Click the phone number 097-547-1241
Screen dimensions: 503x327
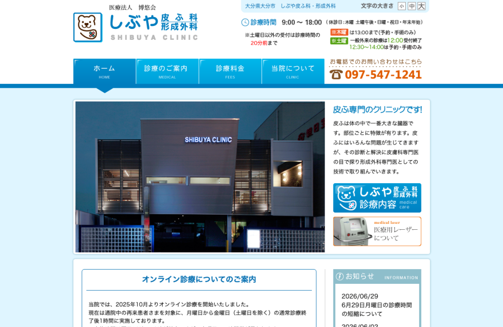(x=383, y=75)
